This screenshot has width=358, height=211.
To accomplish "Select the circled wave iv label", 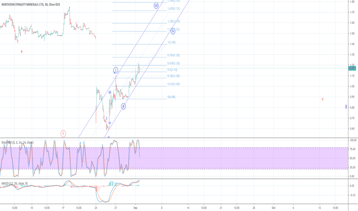I will click(173, 31).
